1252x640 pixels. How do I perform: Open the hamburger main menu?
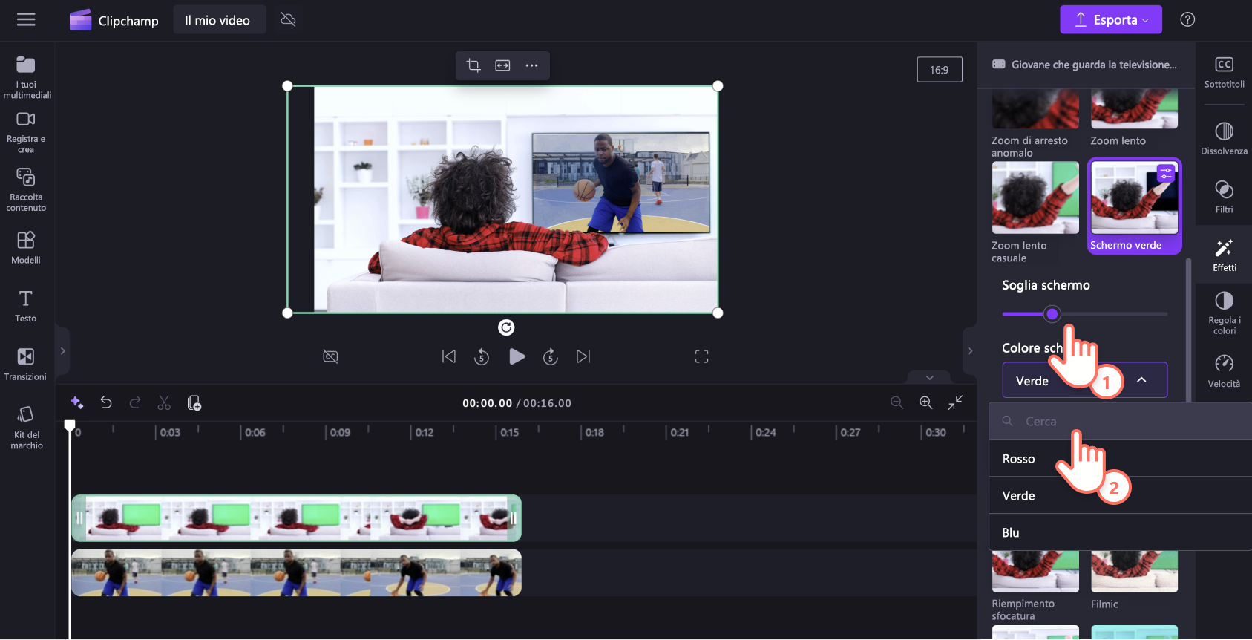pyautogui.click(x=26, y=19)
